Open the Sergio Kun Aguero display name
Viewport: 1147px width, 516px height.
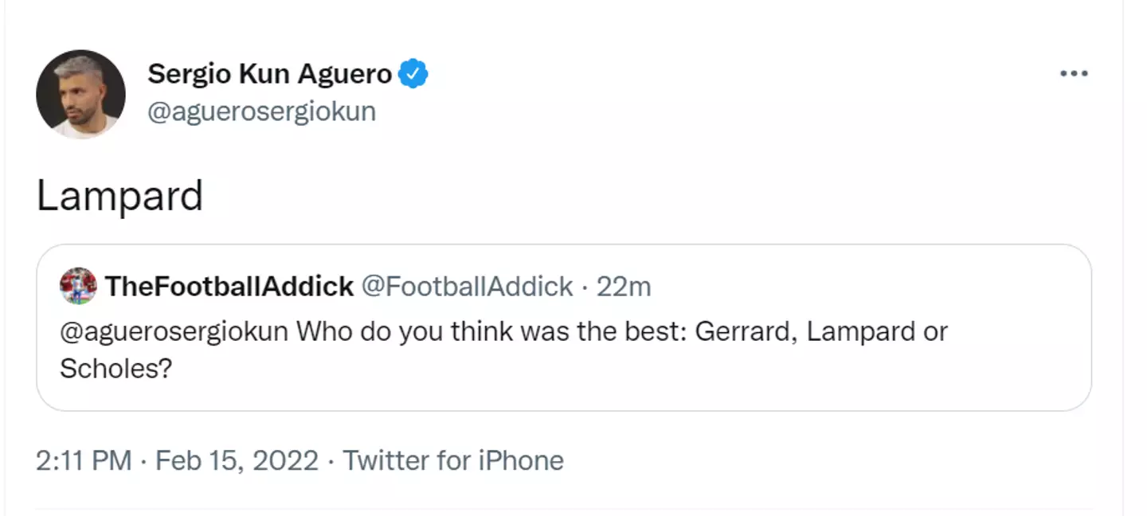click(x=269, y=74)
